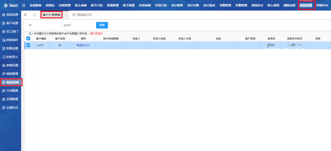
Task: Toggle the select-all header checkbox
Action: 28,39
